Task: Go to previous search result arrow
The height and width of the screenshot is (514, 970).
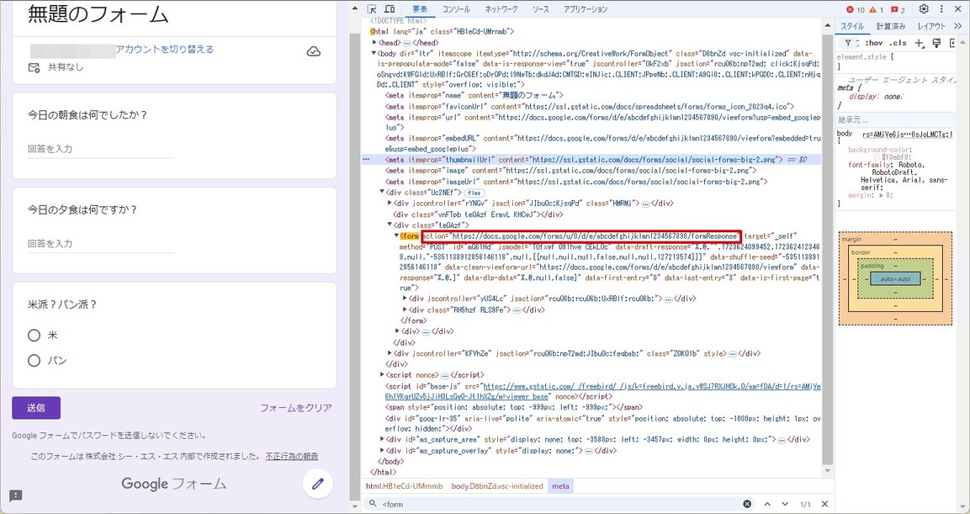Action: (767, 504)
